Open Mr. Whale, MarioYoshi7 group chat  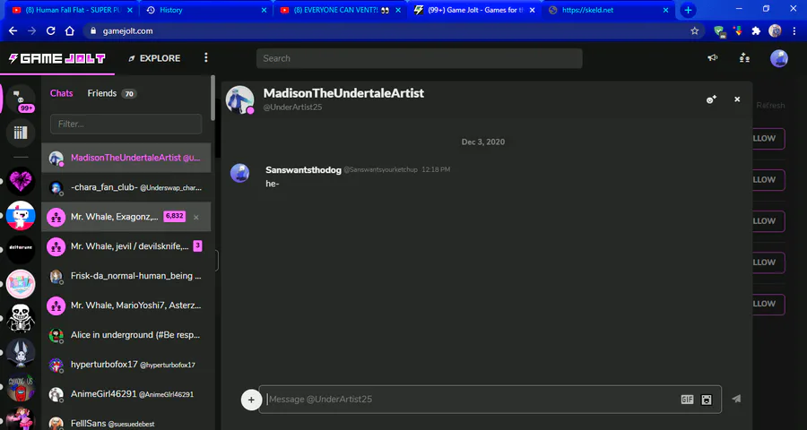[x=126, y=305]
